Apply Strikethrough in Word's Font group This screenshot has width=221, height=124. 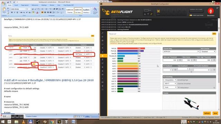pyautogui.click(x=21, y=12)
